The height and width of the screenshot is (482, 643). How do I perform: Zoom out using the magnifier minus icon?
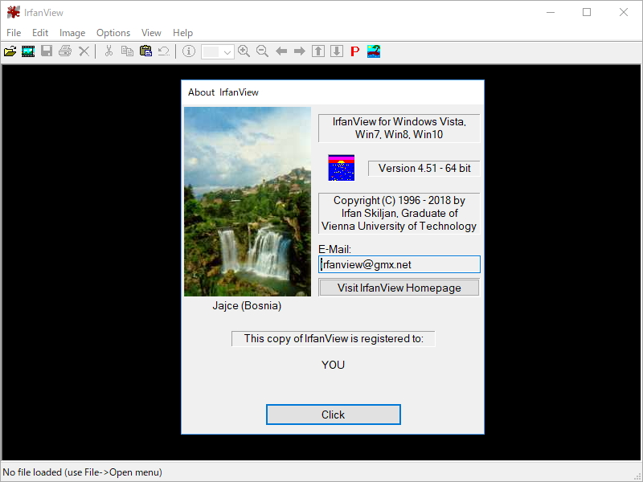click(x=262, y=51)
